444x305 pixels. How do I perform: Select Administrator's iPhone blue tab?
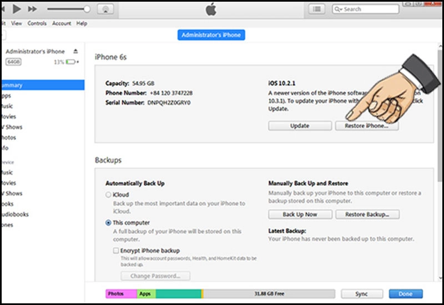[x=211, y=35]
